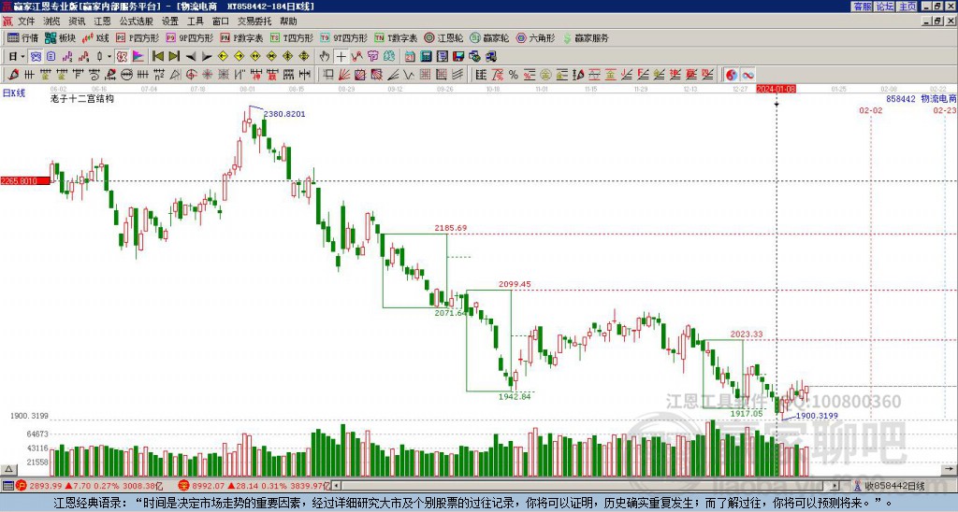Click the calendar 21 icon

(x=410, y=56)
